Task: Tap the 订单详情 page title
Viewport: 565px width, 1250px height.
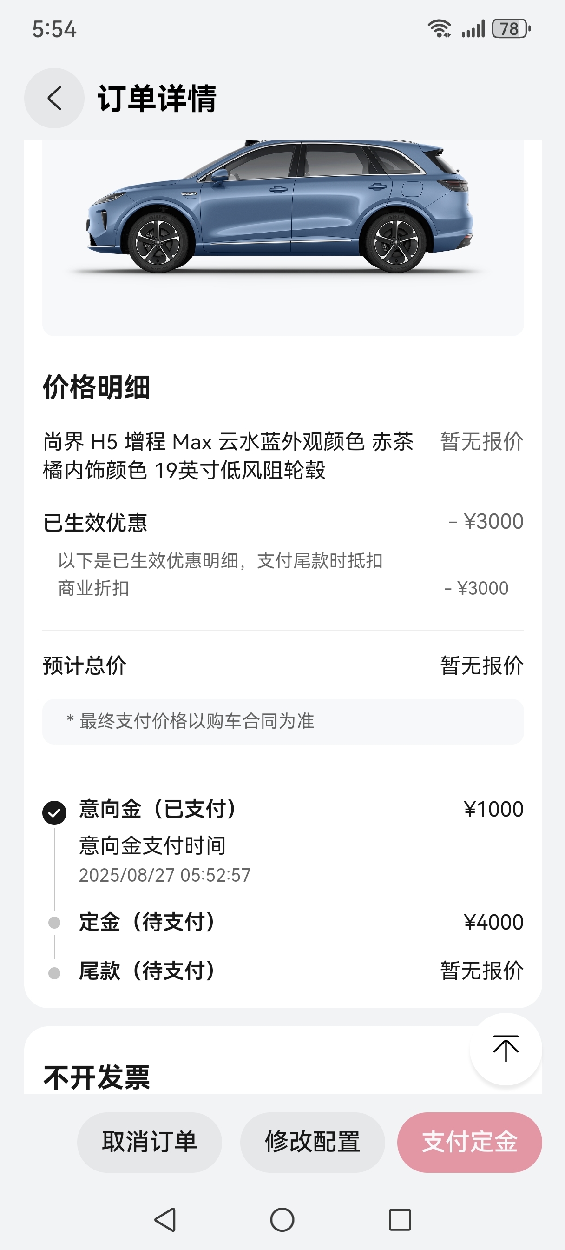Action: point(157,99)
